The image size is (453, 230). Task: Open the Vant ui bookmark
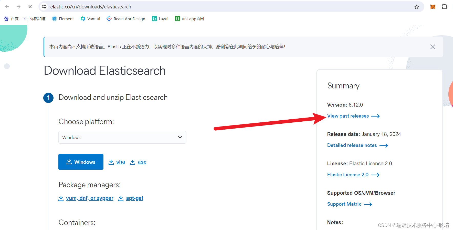[x=90, y=19]
